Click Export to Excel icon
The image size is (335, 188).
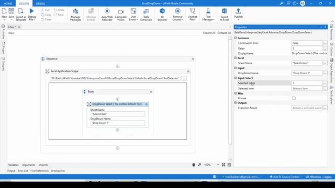pos(225,11)
